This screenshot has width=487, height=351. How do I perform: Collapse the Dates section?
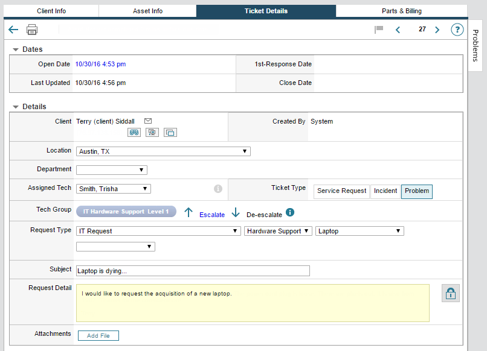pyautogui.click(x=16, y=49)
